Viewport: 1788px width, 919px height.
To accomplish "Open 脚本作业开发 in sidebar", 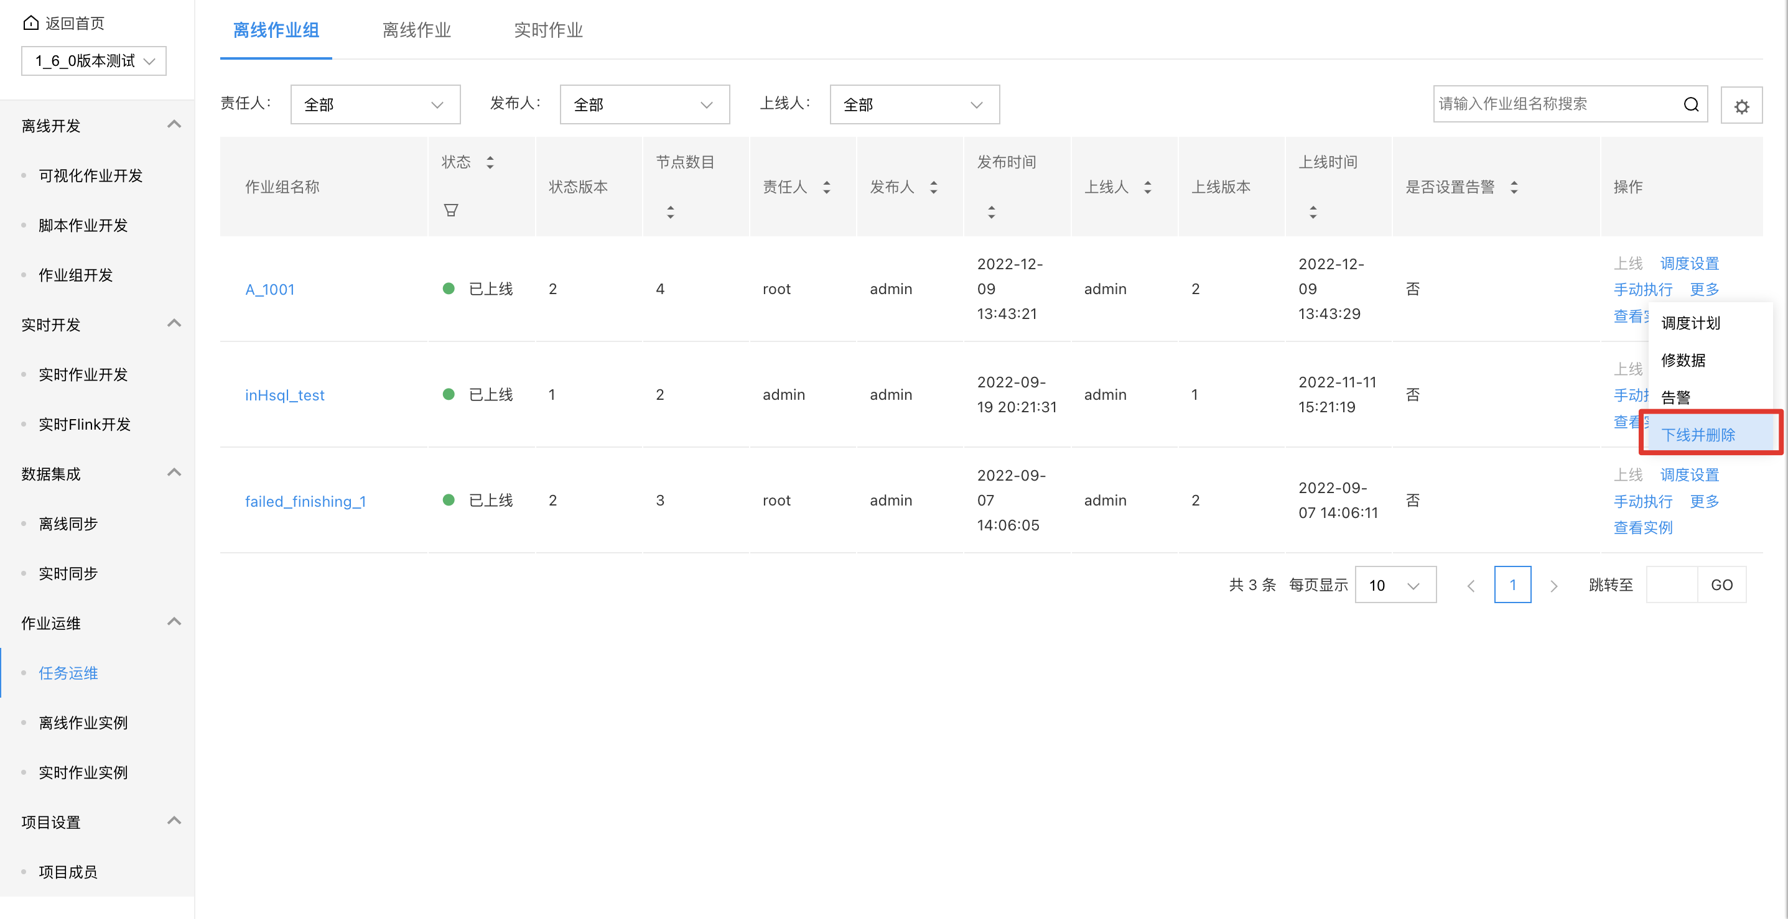I will (83, 226).
